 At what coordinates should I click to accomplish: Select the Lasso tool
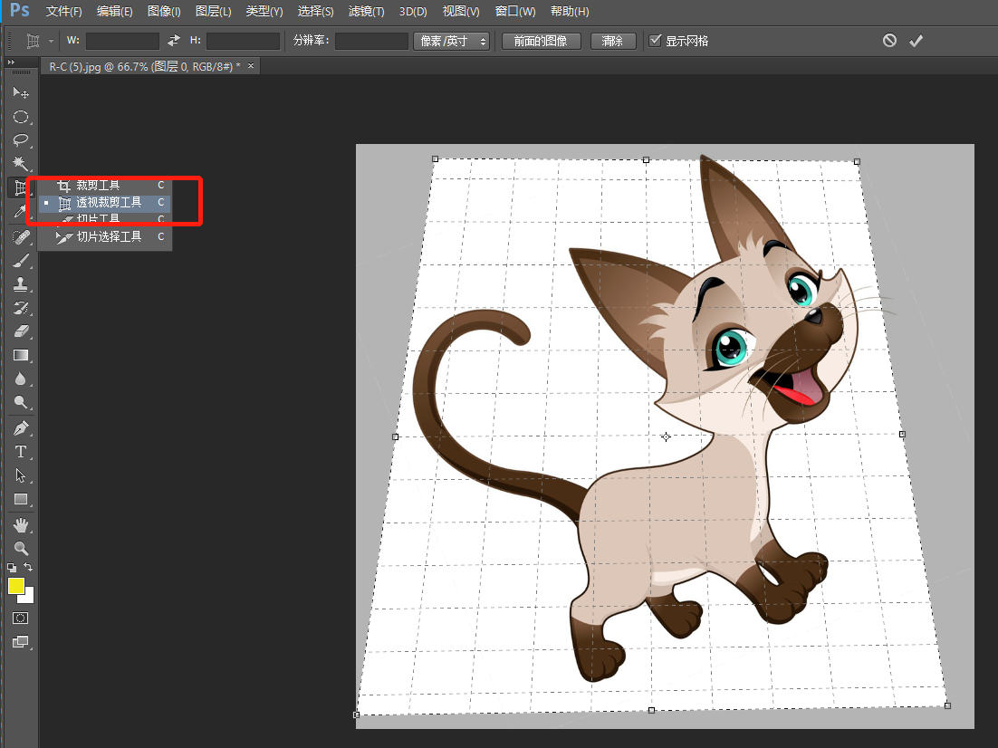(x=20, y=140)
